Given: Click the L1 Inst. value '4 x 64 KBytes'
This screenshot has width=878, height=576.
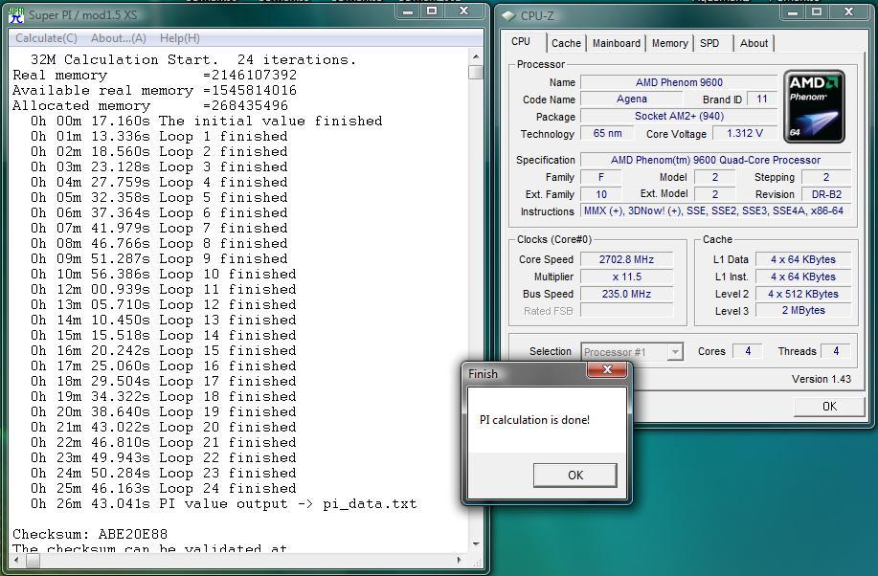Looking at the screenshot, I should (803, 277).
